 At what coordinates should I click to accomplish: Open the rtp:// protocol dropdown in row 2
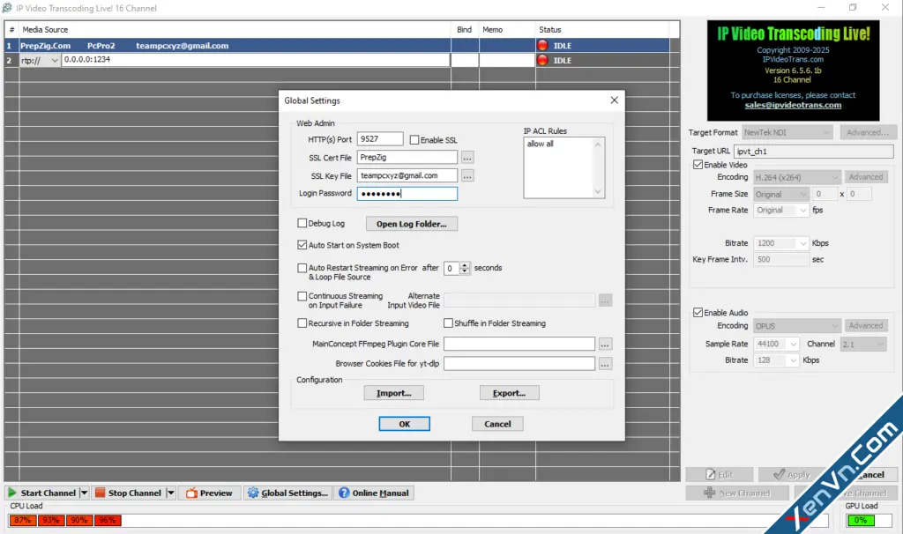[x=55, y=60]
